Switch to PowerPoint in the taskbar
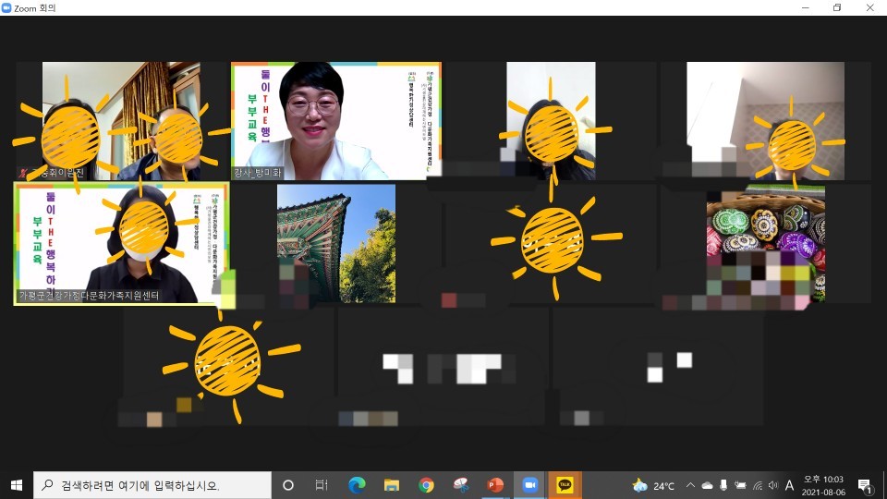This screenshot has width=887, height=499. 495,485
